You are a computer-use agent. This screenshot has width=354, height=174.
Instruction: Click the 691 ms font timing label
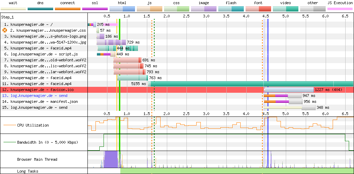tap(149, 60)
